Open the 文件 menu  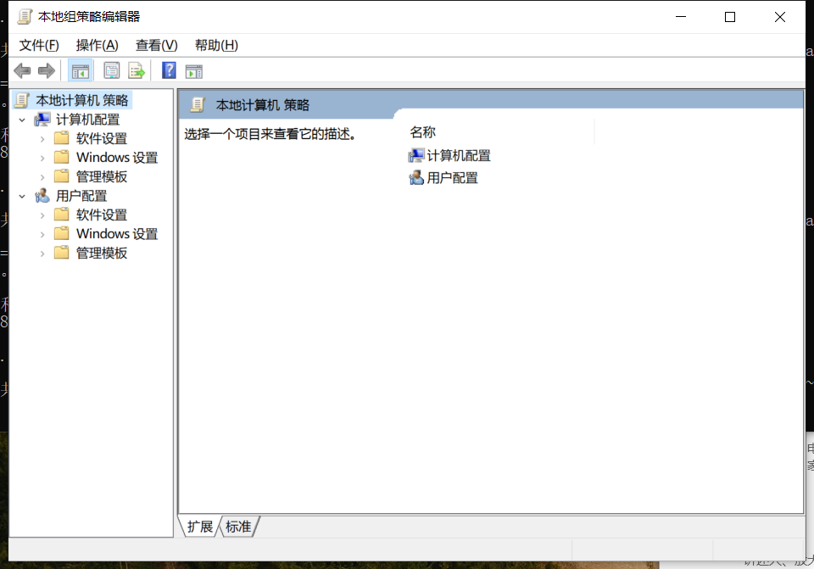tap(37, 45)
